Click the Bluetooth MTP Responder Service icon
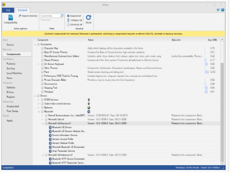This screenshot has width=230, height=173. 50,163
